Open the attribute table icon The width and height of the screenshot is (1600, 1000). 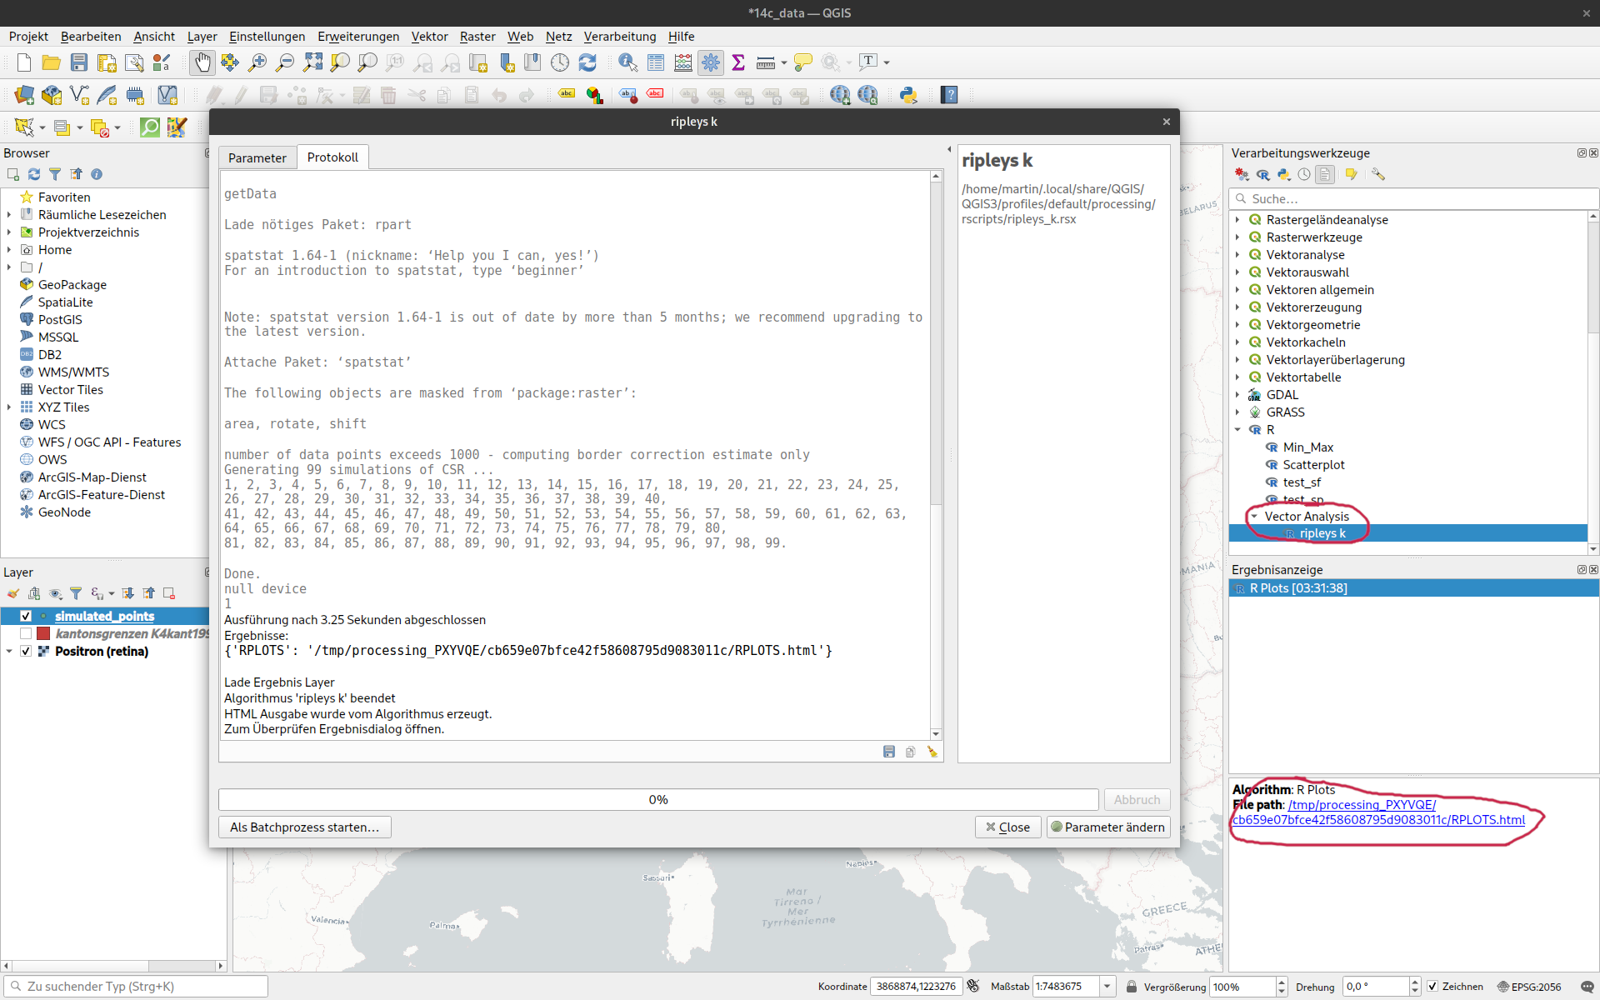click(x=656, y=62)
